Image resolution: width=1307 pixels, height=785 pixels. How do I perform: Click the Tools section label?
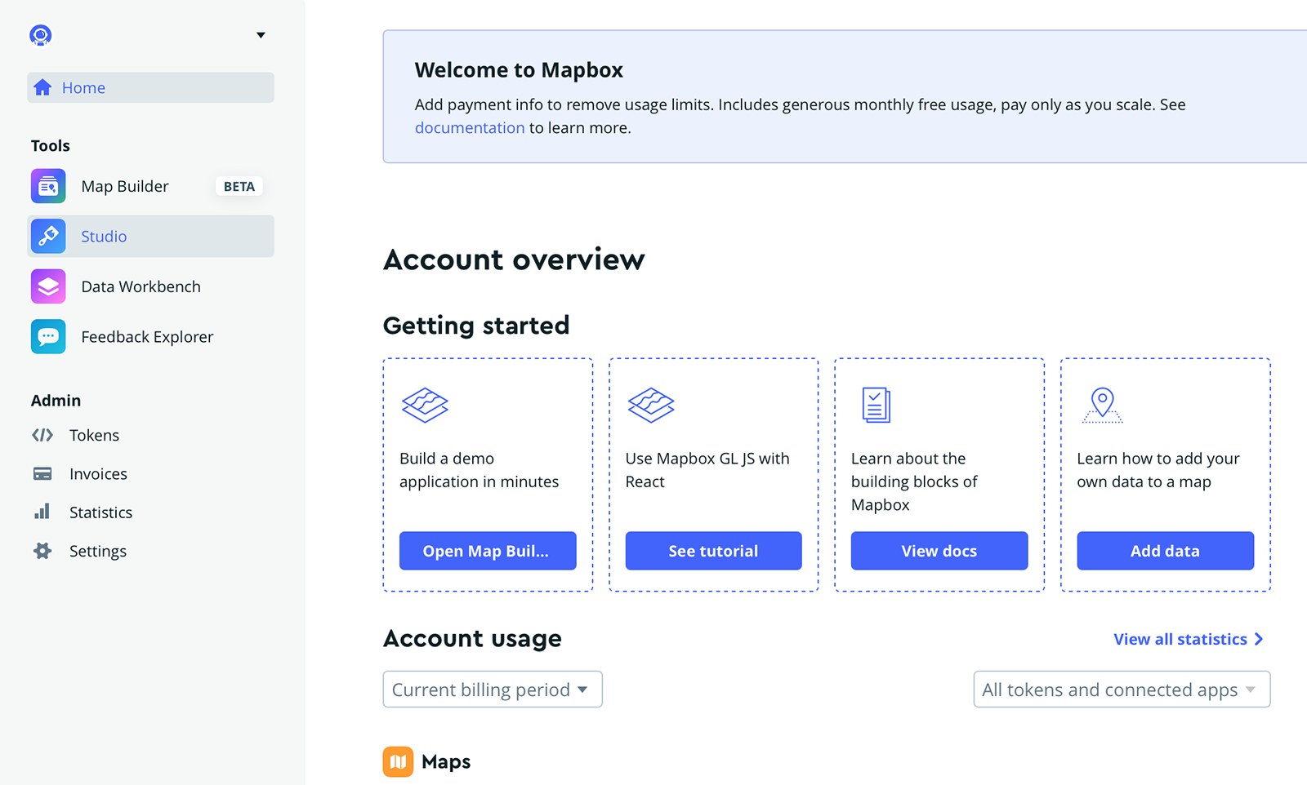(x=51, y=145)
